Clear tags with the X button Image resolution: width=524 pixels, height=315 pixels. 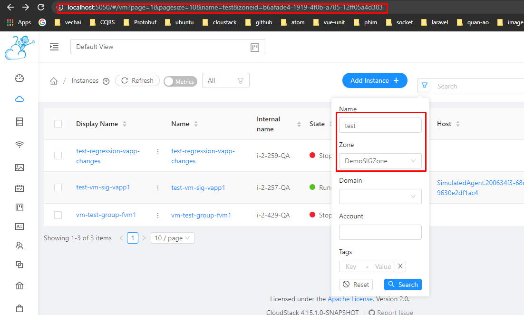point(400,266)
